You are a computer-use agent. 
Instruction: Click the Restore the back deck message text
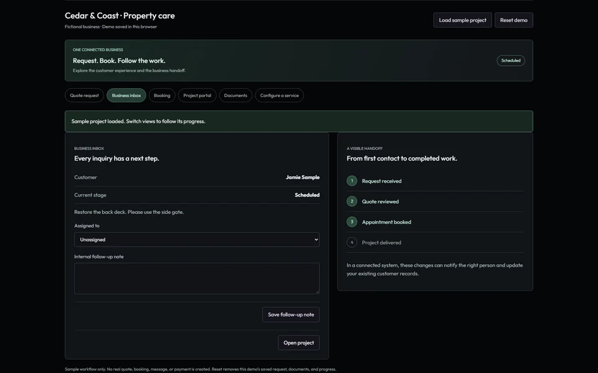coord(129,212)
